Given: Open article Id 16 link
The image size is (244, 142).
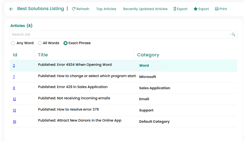Looking at the screenshot, I should tap(14, 122).
